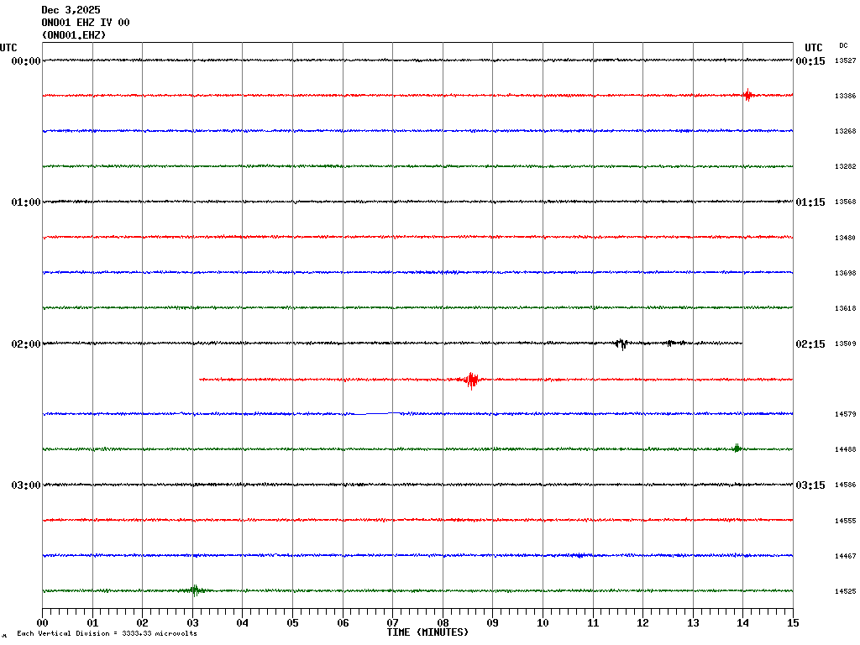The width and height of the screenshot is (860, 645).
Task: Click the 00:00 UTC row label
Action: pos(26,61)
